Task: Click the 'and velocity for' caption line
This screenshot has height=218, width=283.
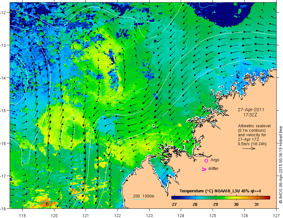Action: (x=252, y=135)
